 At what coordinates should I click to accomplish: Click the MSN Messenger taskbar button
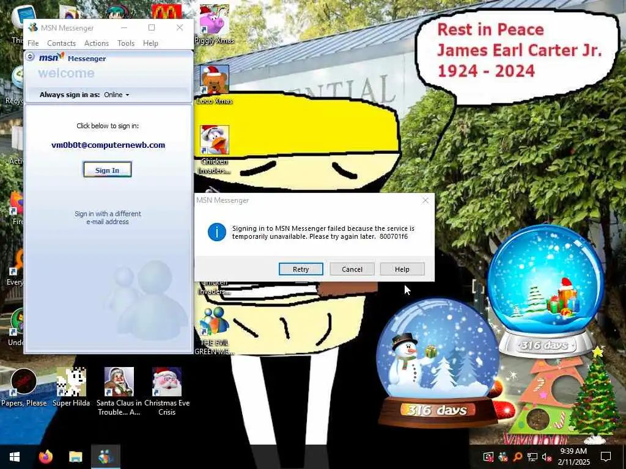105,457
